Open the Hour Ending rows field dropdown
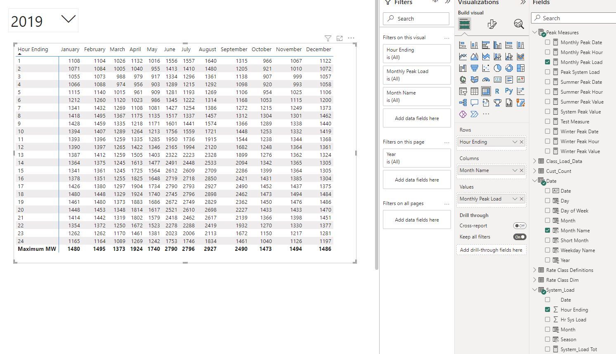Screen dimensions: 616x354 point(515,142)
